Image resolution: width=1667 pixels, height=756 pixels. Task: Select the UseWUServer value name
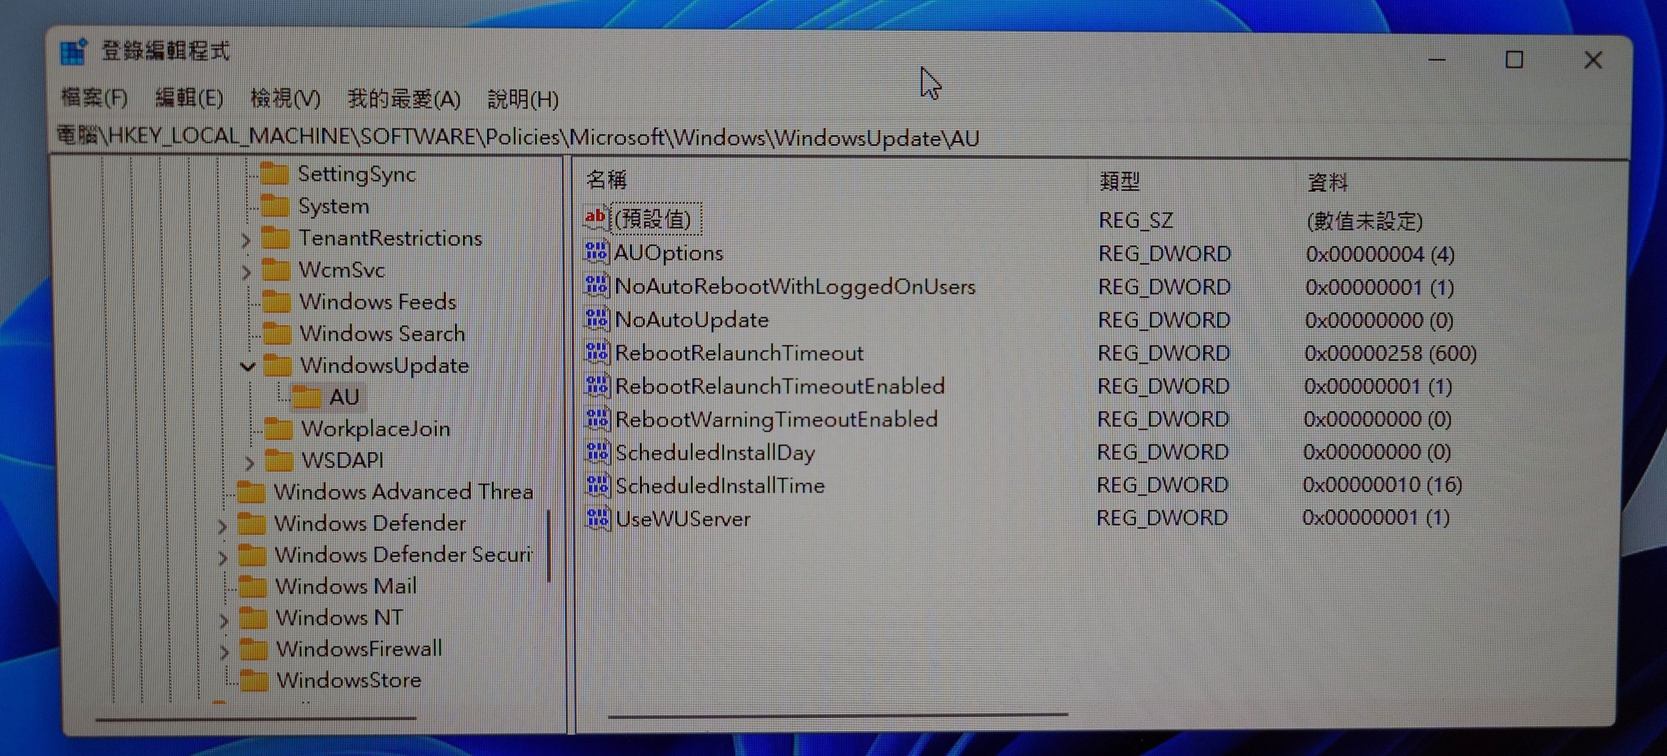click(683, 519)
